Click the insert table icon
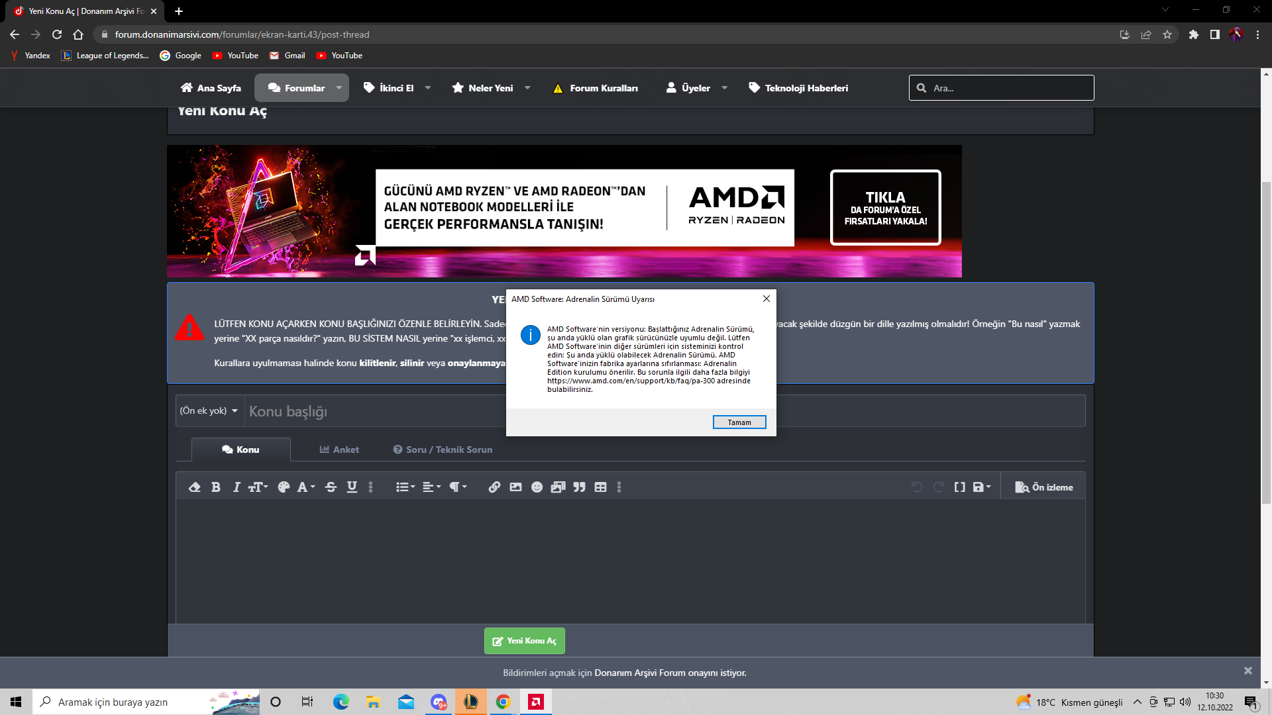The width and height of the screenshot is (1272, 715). [x=600, y=487]
